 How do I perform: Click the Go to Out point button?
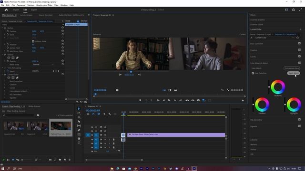click(180, 100)
